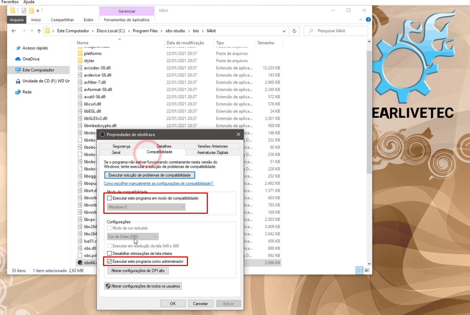The height and width of the screenshot is (315, 470).
Task: Open address bar history dropdown
Action: point(284,31)
